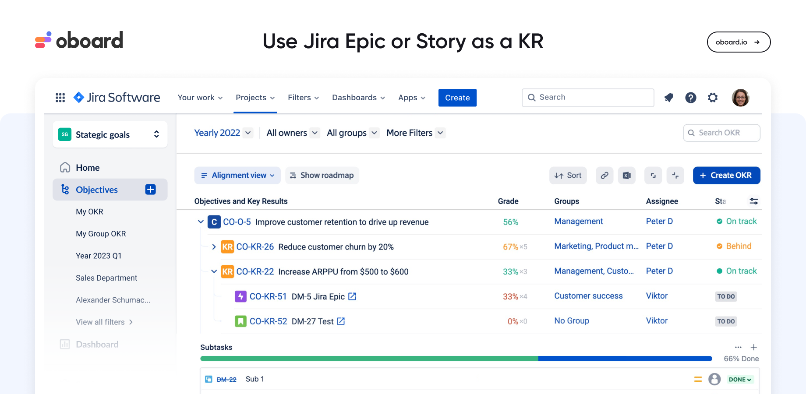
Task: Click the expand all icon next to Excel export
Action: (653, 175)
